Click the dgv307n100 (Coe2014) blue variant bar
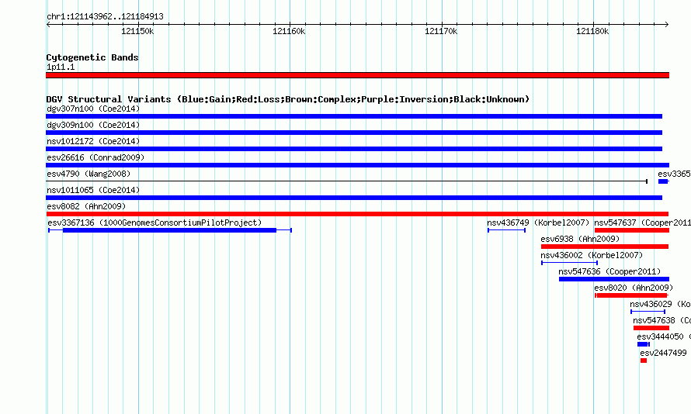 click(x=354, y=116)
